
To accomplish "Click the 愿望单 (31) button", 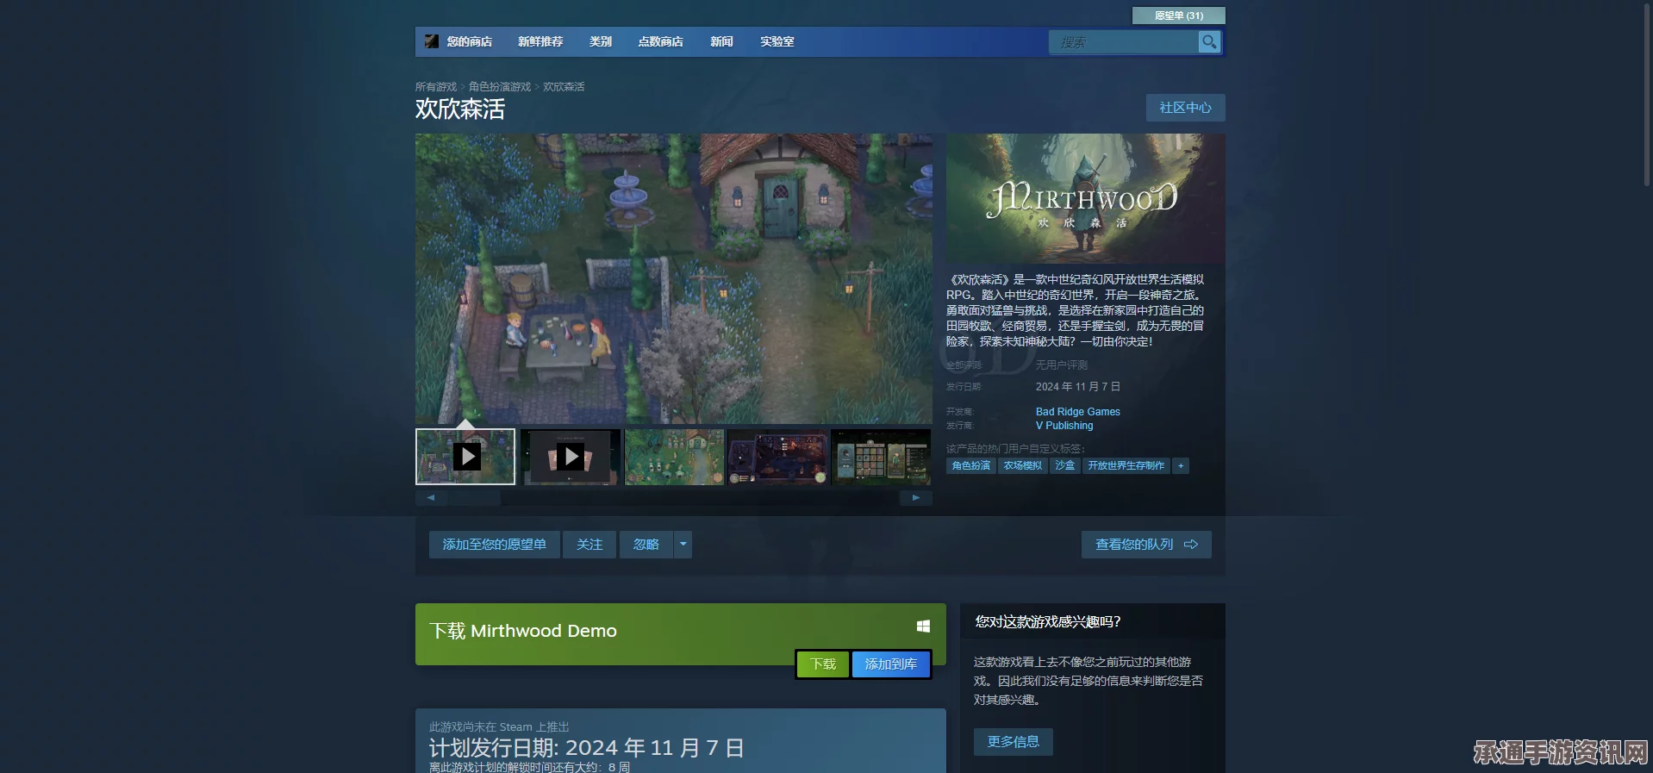I will (1178, 16).
